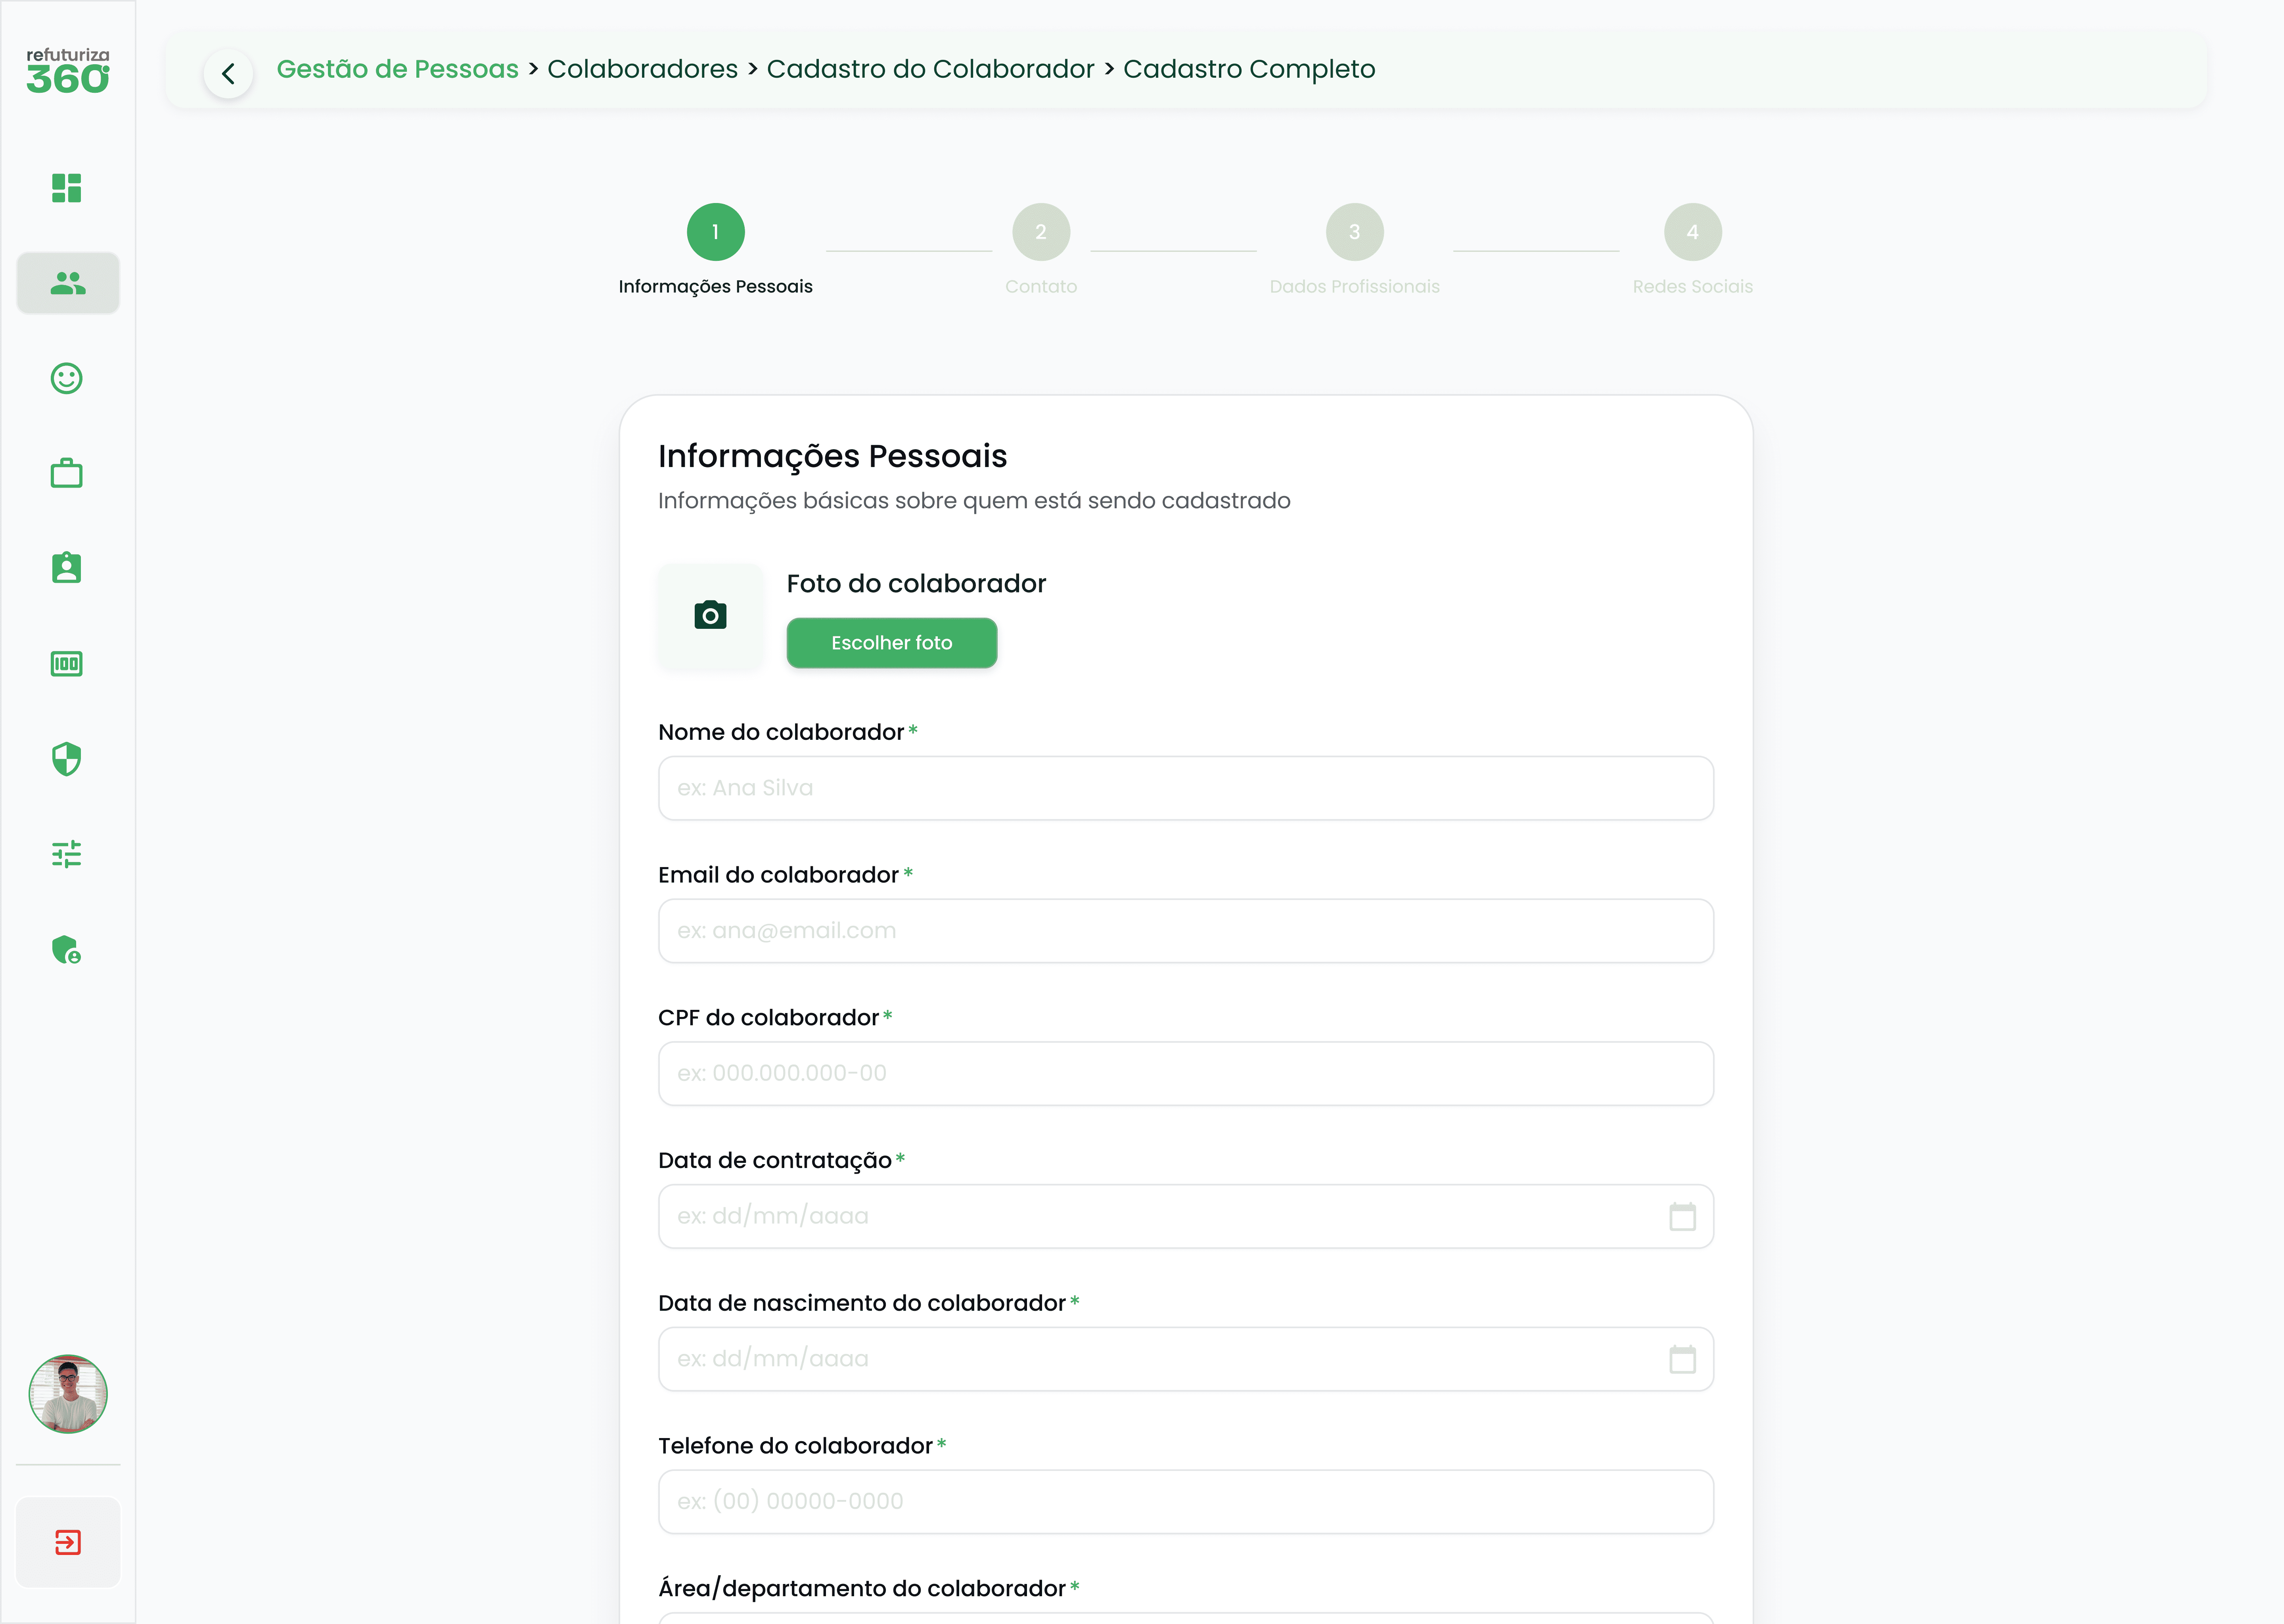2284x1624 pixels.
Task: Open the smiley face sidebar section
Action: pos(67,378)
